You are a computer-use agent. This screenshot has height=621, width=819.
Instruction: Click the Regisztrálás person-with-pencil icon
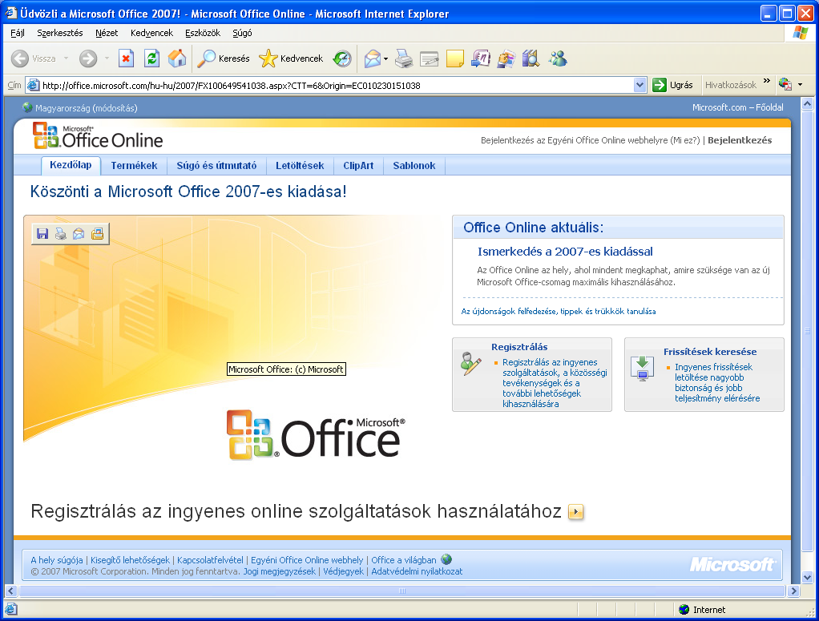click(x=470, y=364)
